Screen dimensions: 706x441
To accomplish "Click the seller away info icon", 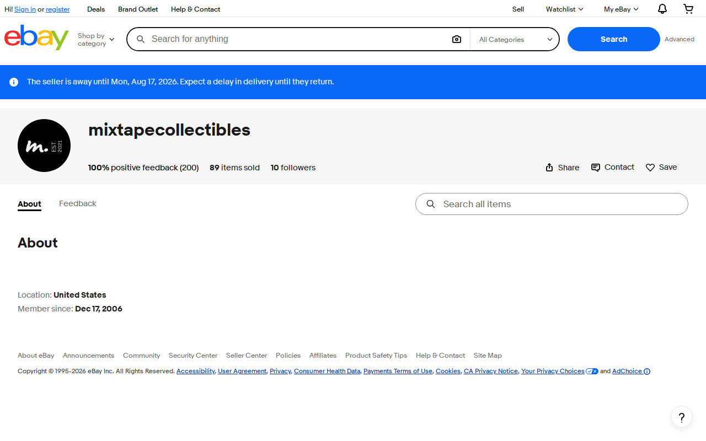I will pyautogui.click(x=14, y=82).
